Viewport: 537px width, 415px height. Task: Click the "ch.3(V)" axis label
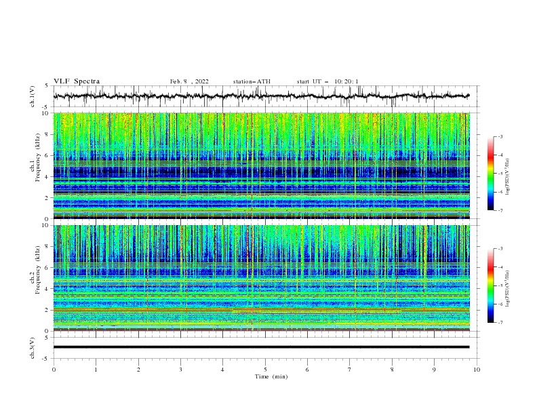[33, 348]
